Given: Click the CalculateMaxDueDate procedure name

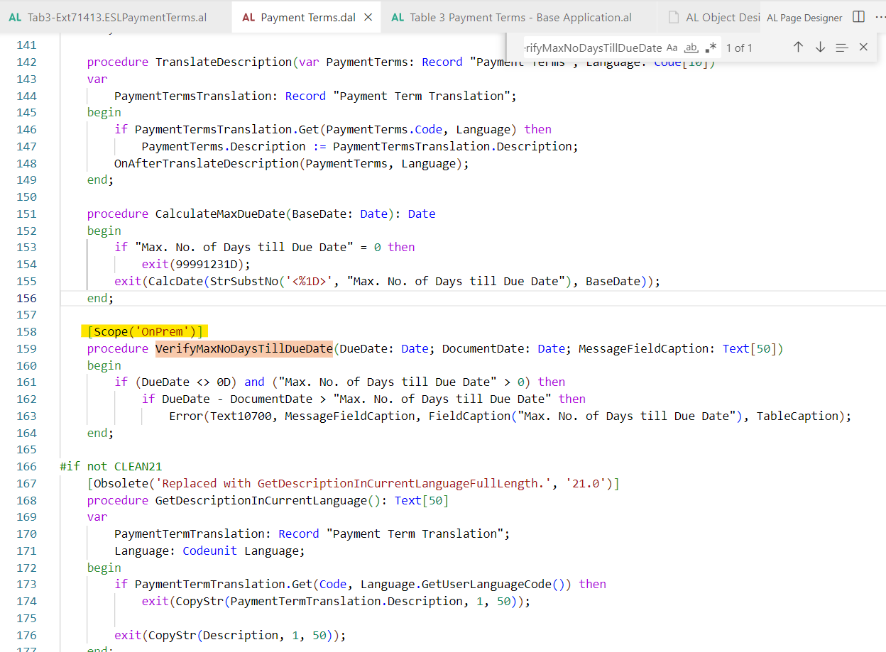Looking at the screenshot, I should [x=220, y=214].
